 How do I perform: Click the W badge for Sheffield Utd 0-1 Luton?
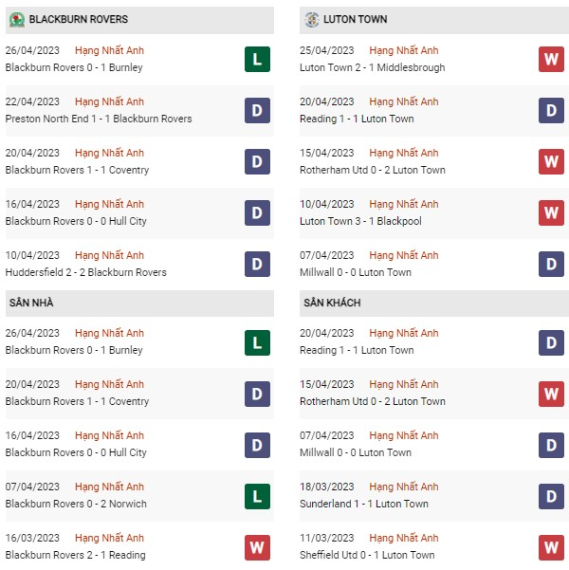pyautogui.click(x=552, y=547)
